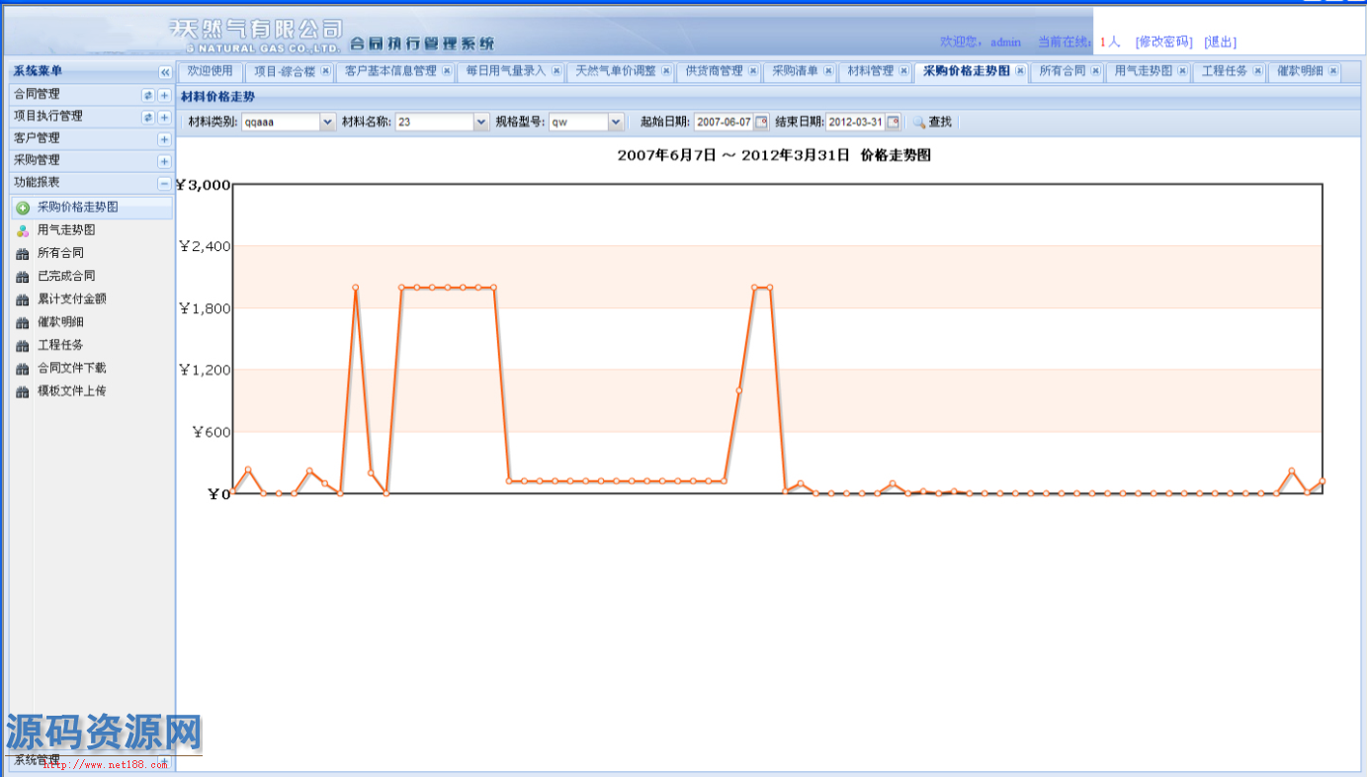The width and height of the screenshot is (1367, 777).
Task: Click the 结束日期 input field
Action: [856, 122]
